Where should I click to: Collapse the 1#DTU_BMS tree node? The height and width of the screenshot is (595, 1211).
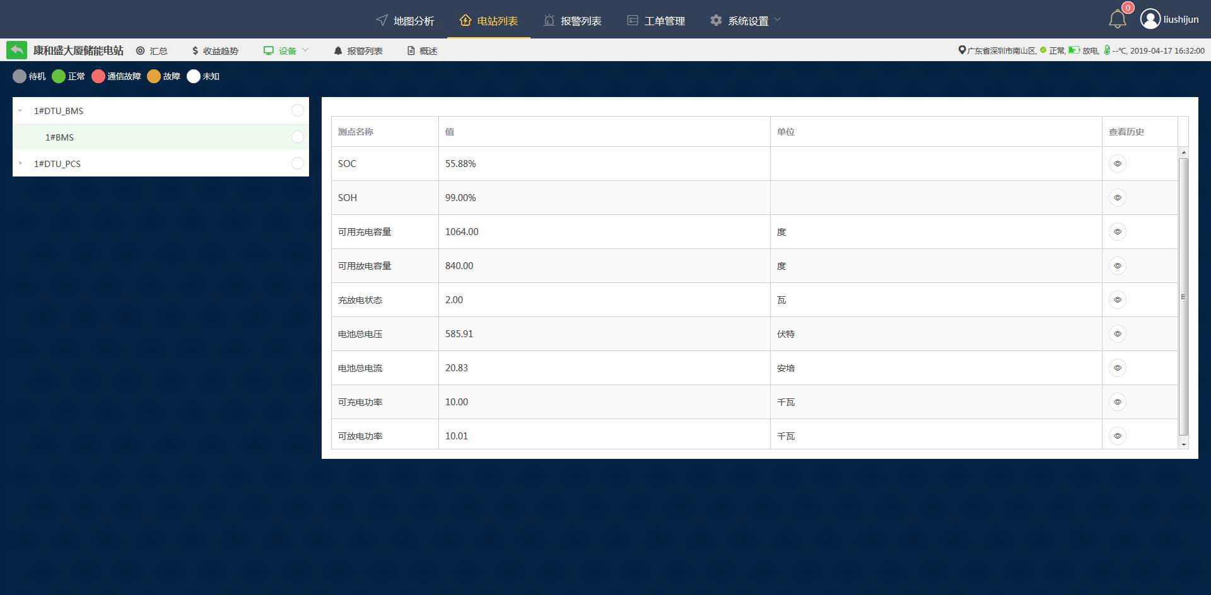20,111
